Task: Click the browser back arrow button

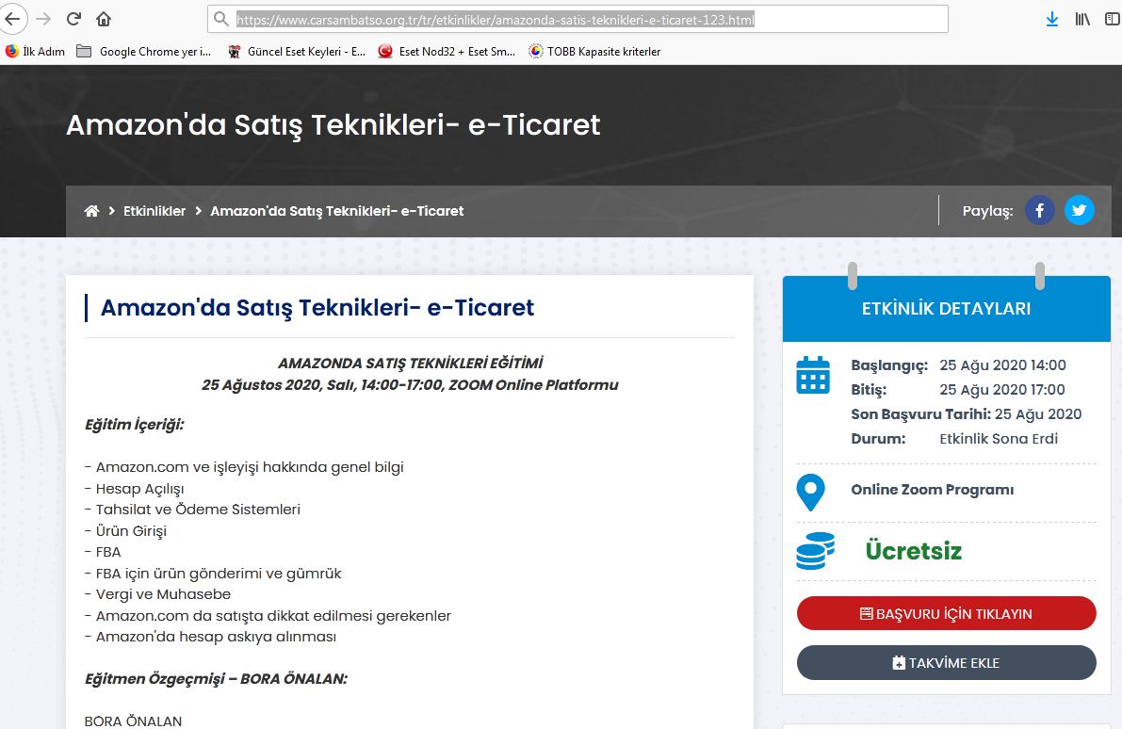Action: coord(12,19)
